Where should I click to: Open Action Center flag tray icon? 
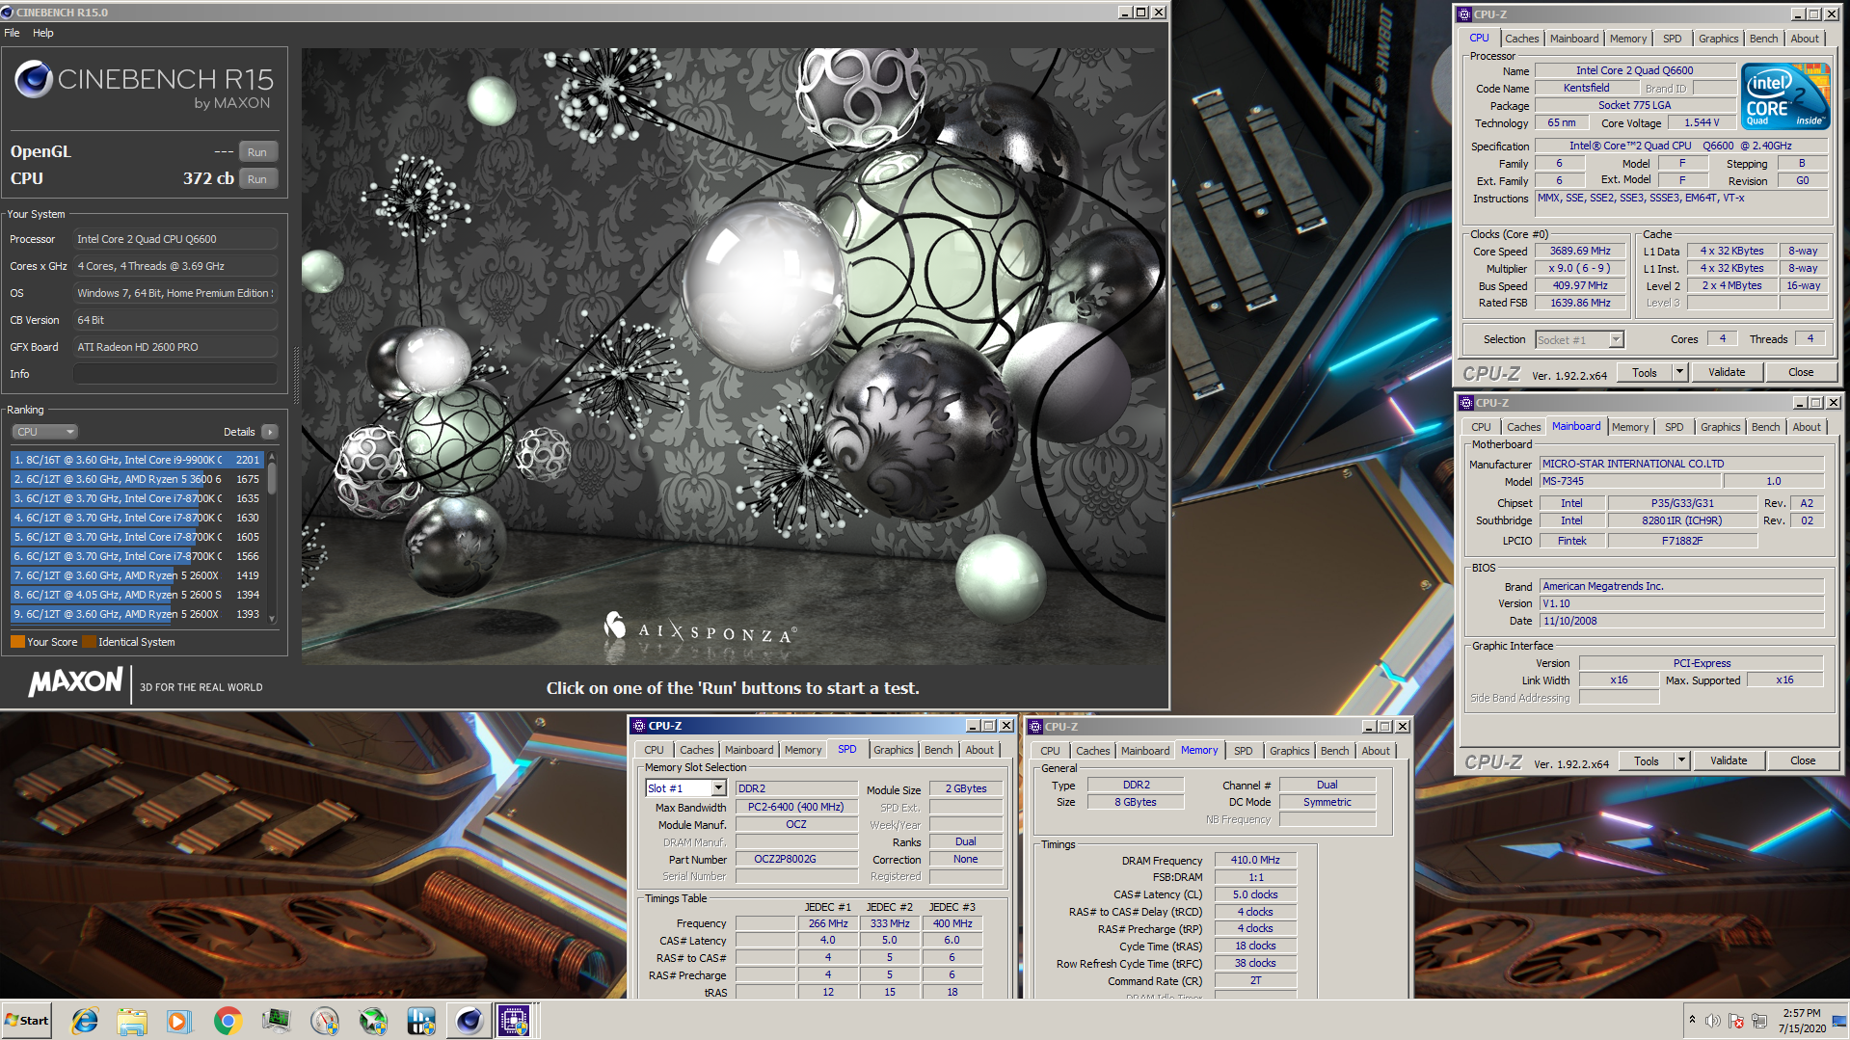[1736, 1021]
